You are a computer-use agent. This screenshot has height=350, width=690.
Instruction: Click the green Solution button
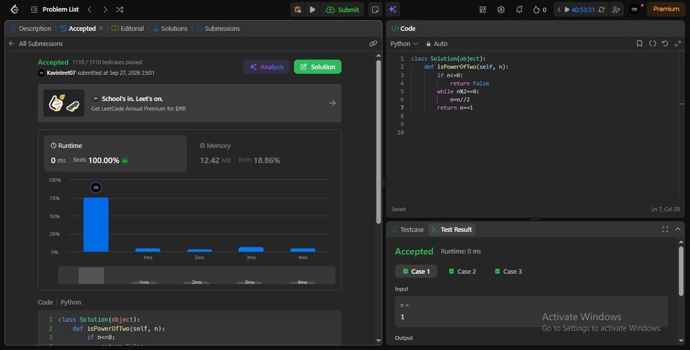point(317,67)
